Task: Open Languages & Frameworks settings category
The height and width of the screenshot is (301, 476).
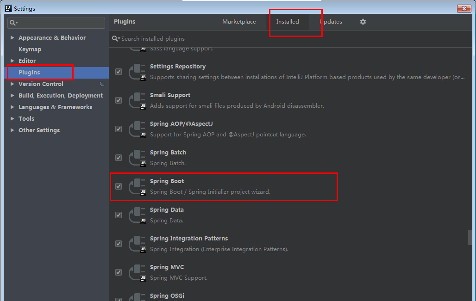Action: 55,107
